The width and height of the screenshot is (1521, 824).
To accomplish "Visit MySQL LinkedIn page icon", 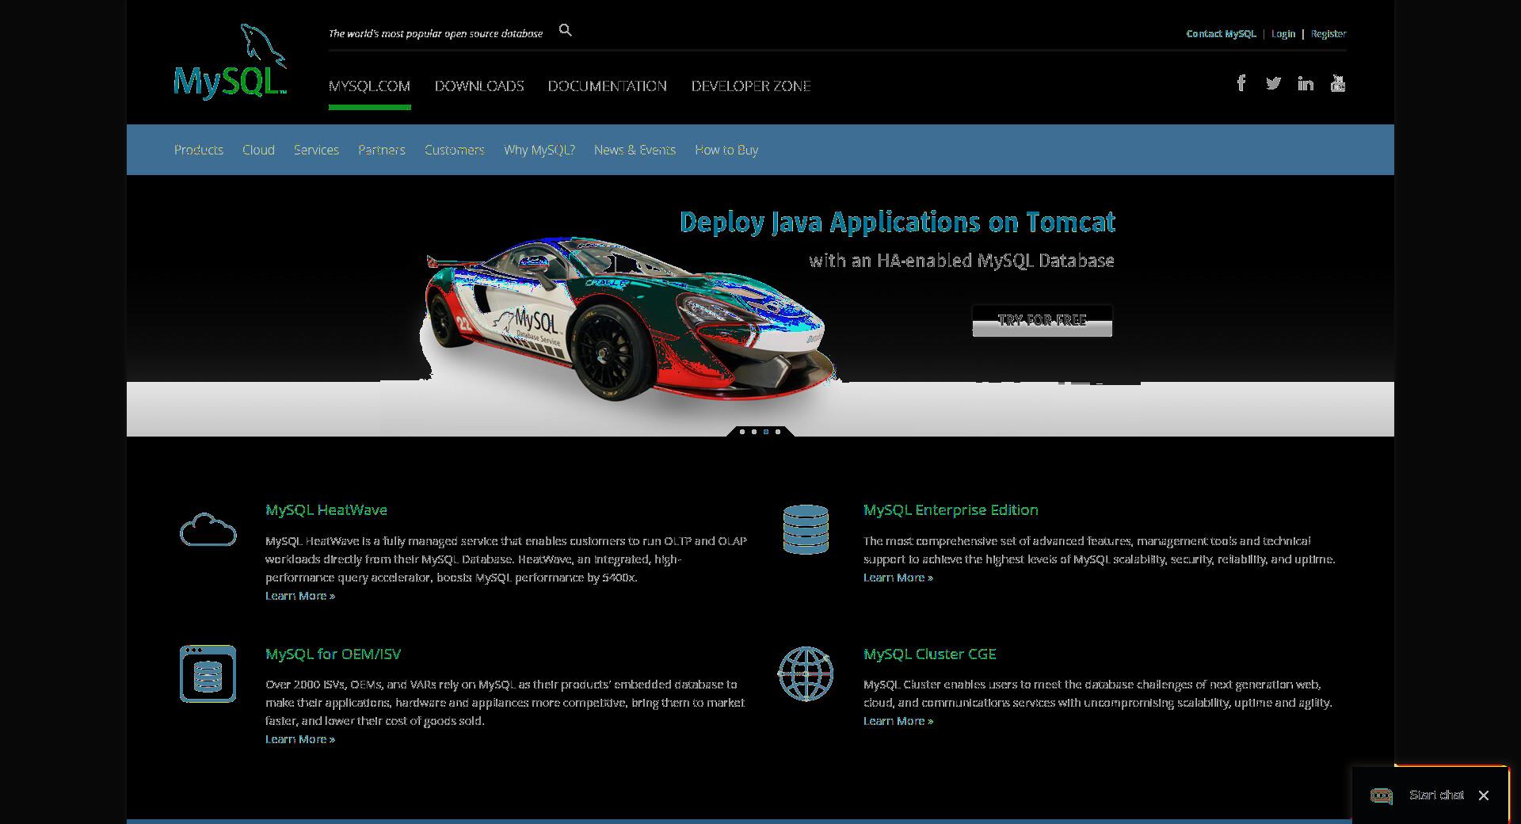I will [1306, 83].
